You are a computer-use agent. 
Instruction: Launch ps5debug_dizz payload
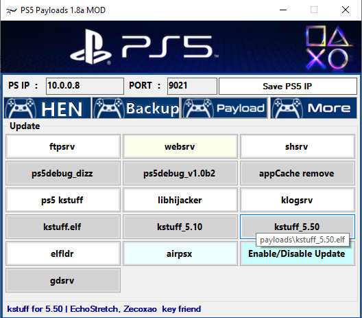pyautogui.click(x=63, y=173)
